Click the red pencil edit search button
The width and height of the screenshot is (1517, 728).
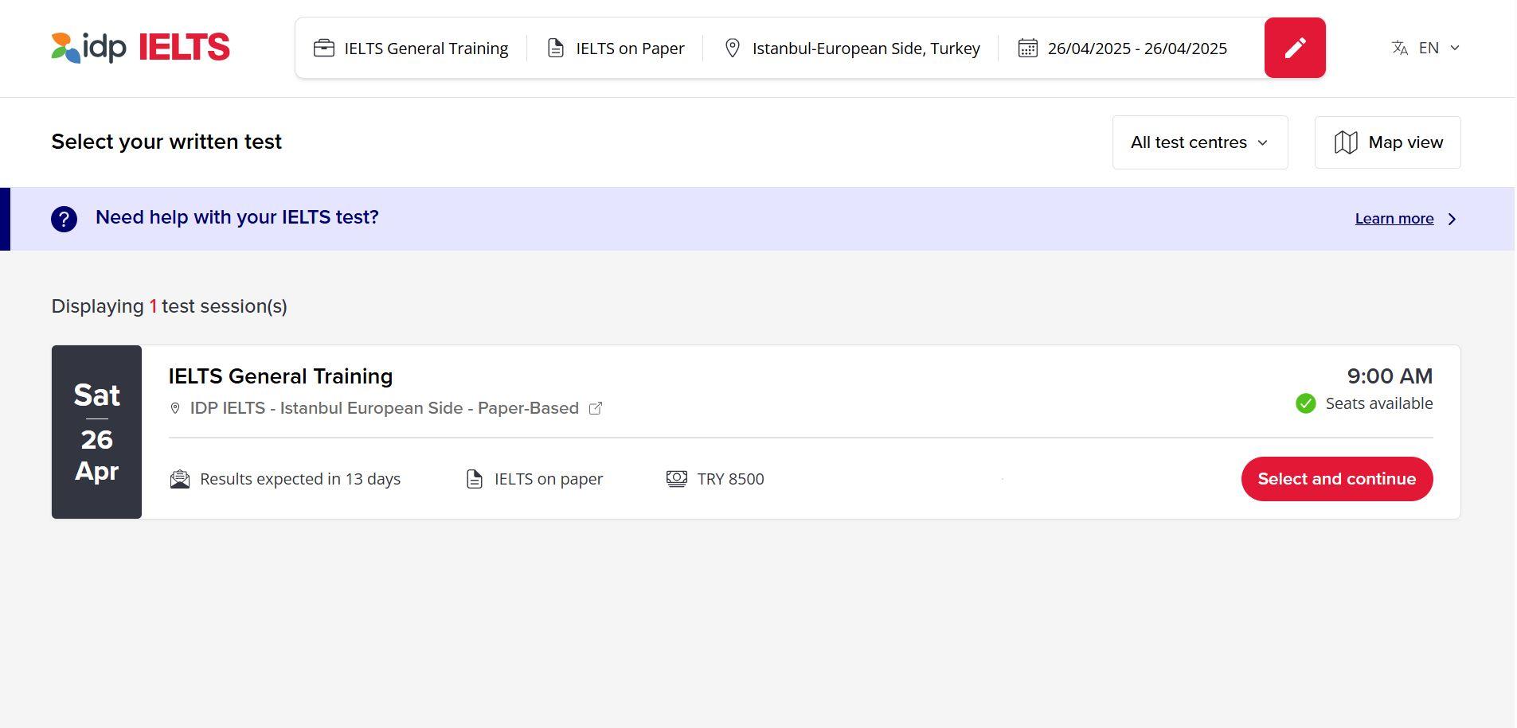point(1295,48)
